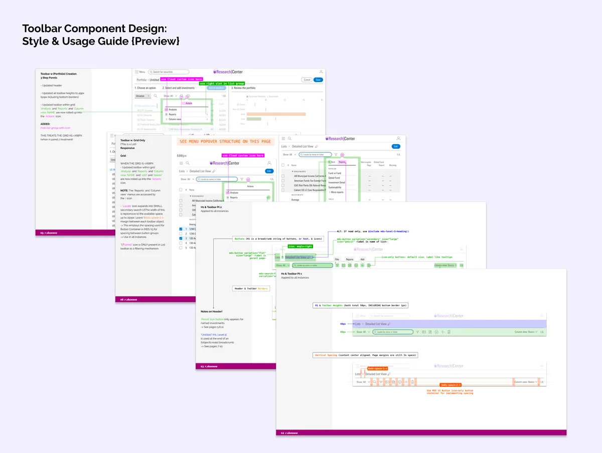Click the 'Add to portfolio' button
602x453 pixels.
tap(216, 88)
